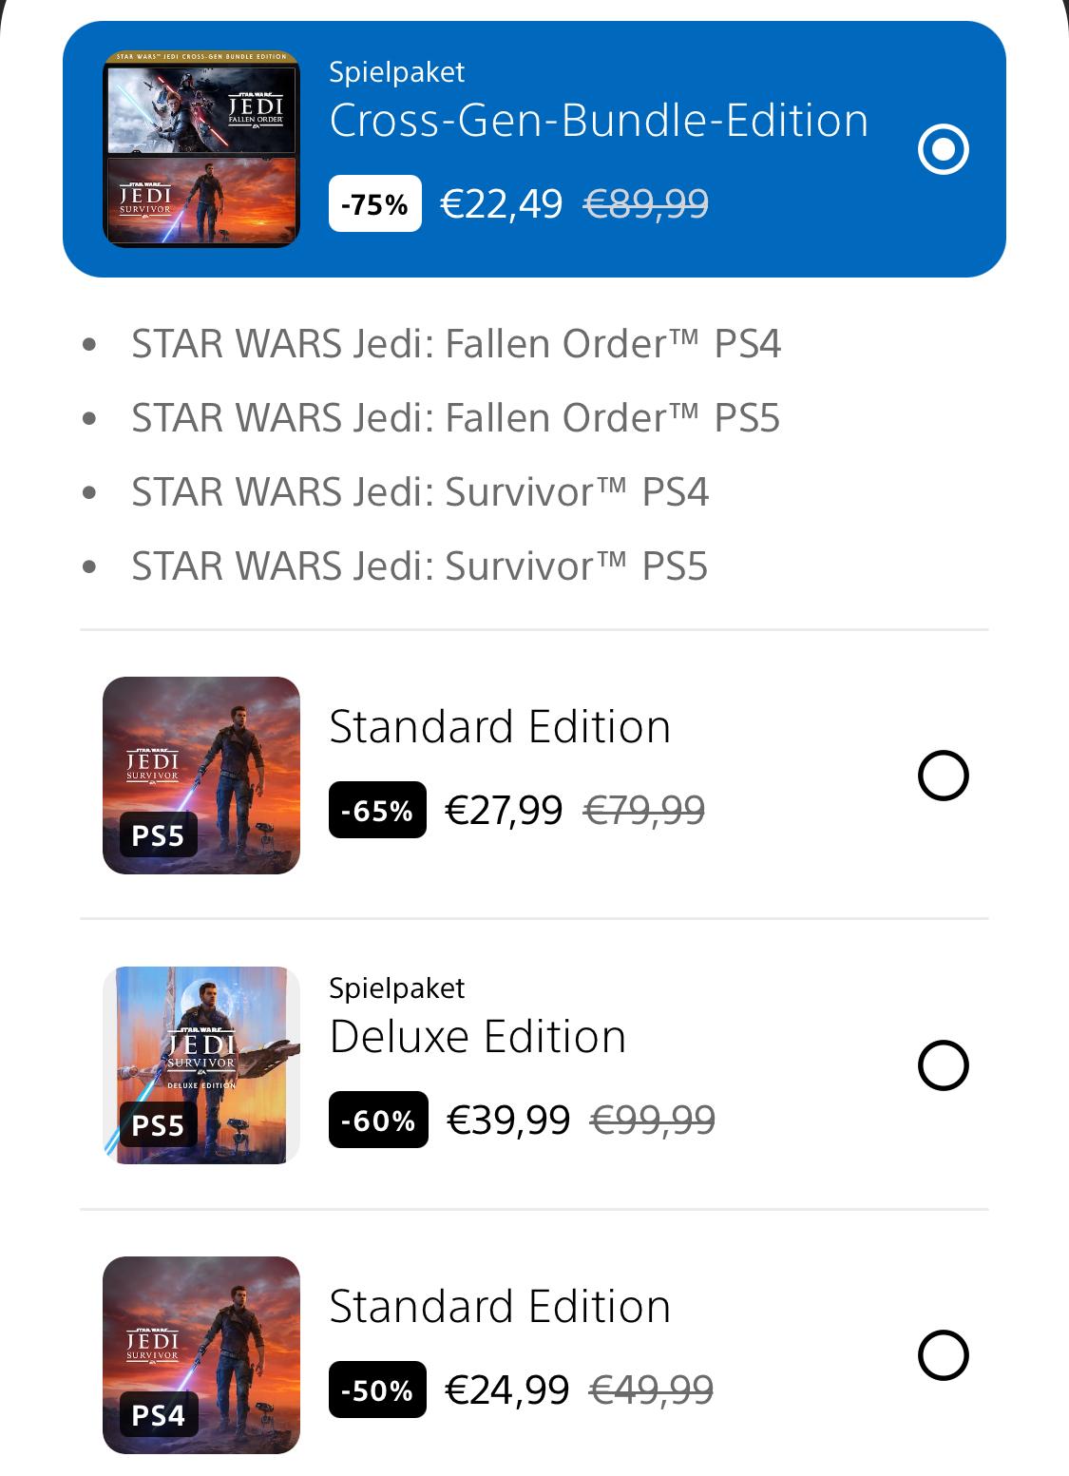Image resolution: width=1069 pixels, height=1476 pixels.
Task: Select the PS5 Standard Edition radio button
Action: click(x=943, y=776)
